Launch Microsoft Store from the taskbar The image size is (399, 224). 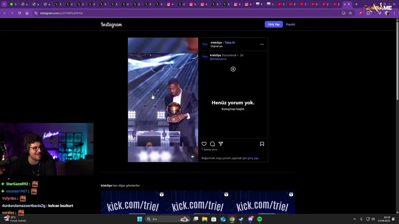214,219
